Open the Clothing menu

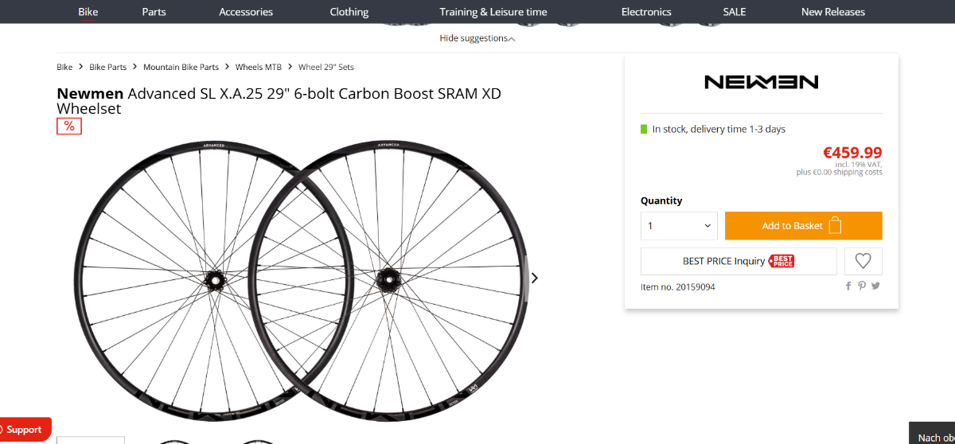tap(349, 12)
